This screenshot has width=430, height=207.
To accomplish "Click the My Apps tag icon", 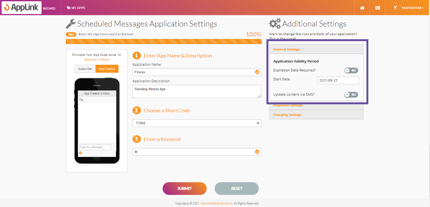I will (68, 8).
